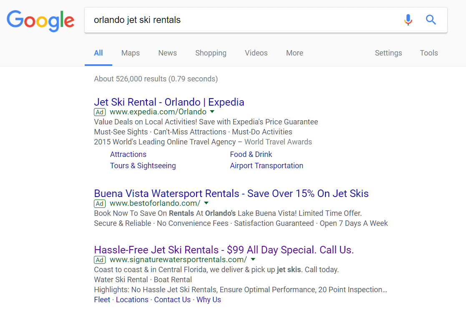The height and width of the screenshot is (311, 466).
Task: Click the Google logo
Action: click(x=40, y=20)
